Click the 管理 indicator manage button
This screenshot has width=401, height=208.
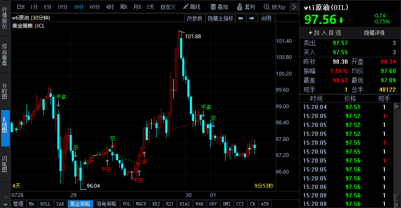pyautogui.click(x=18, y=204)
